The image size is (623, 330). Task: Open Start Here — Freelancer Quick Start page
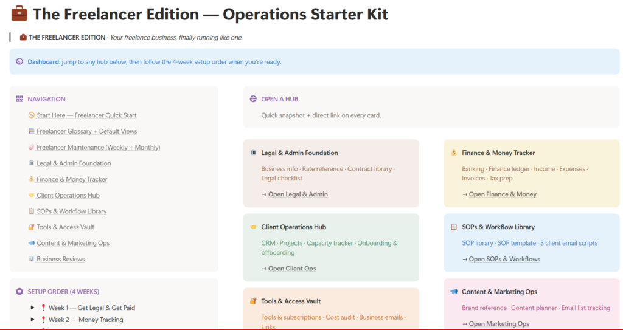[86, 115]
